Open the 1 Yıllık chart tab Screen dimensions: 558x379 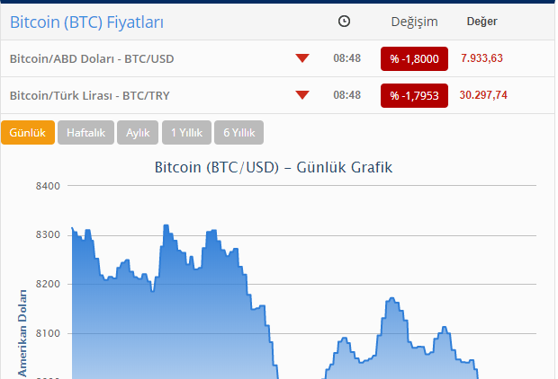click(186, 133)
